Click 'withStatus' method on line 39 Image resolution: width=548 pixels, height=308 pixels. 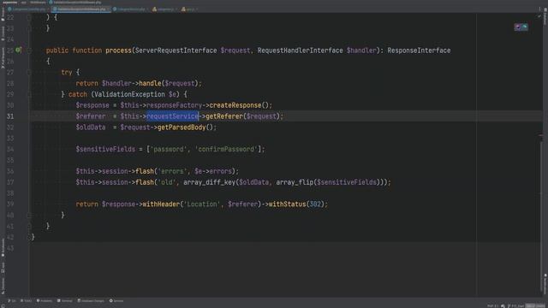pyautogui.click(x=287, y=204)
